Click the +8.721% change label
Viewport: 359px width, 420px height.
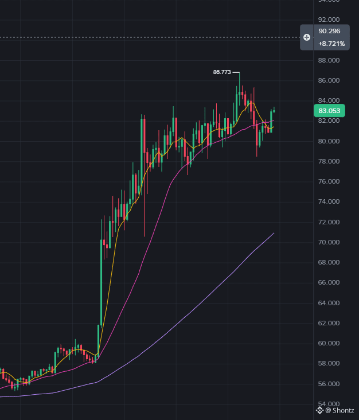[331, 44]
